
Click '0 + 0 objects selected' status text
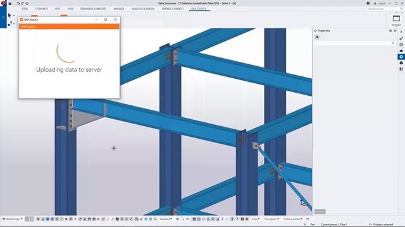pos(381,224)
